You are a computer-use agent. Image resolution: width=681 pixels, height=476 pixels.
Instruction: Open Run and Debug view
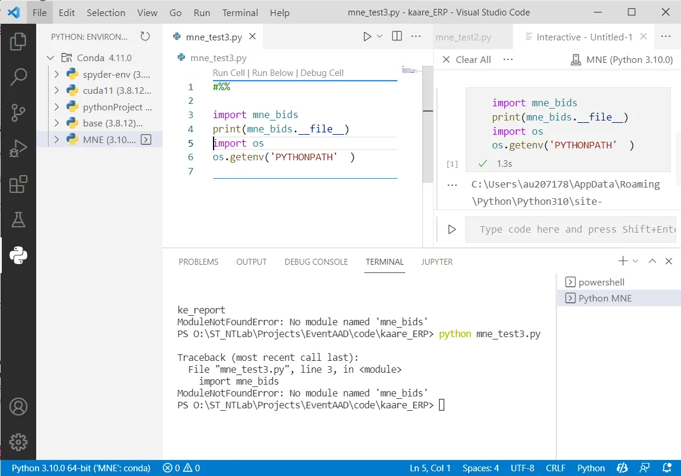coord(18,148)
